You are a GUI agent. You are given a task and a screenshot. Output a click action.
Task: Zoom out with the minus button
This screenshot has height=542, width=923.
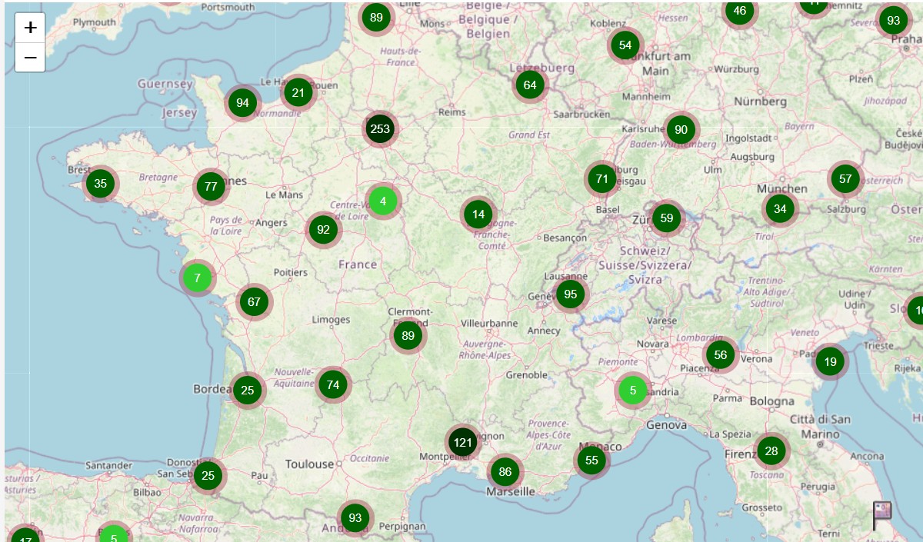(30, 58)
